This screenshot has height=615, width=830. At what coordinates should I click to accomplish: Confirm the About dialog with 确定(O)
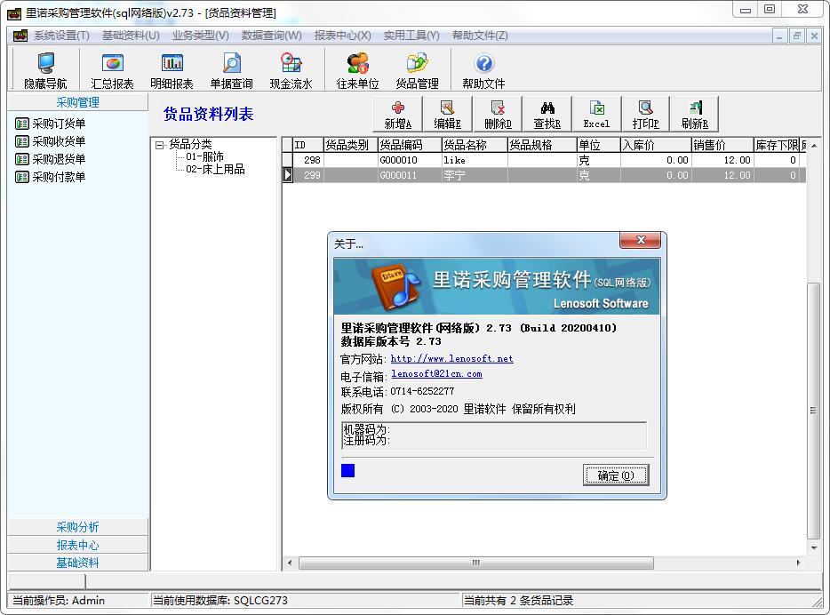(x=616, y=475)
